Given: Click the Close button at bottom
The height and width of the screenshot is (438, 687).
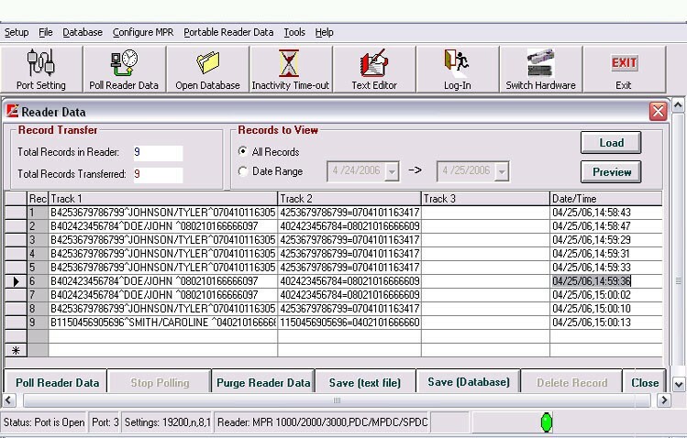Looking at the screenshot, I should (645, 382).
